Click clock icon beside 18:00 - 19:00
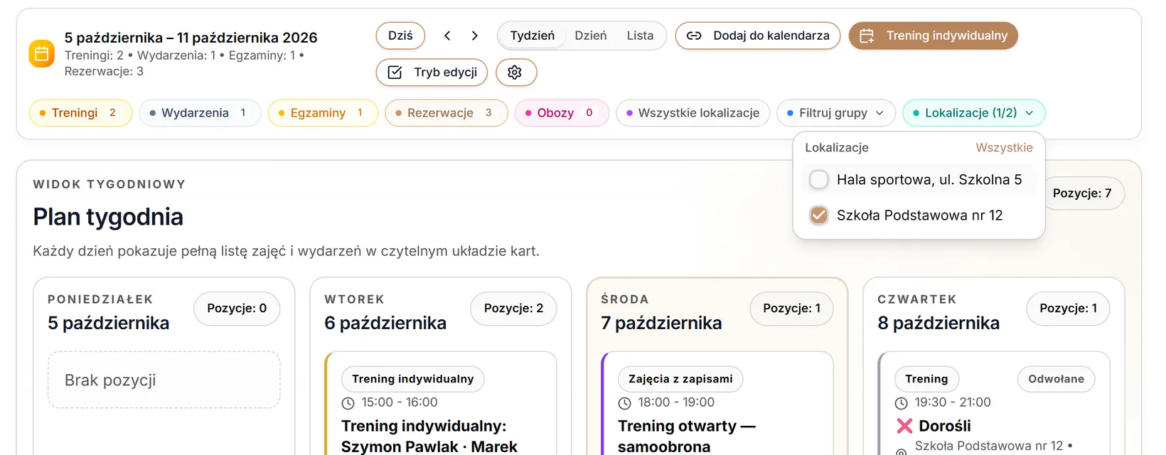1166x455 pixels. click(x=624, y=403)
